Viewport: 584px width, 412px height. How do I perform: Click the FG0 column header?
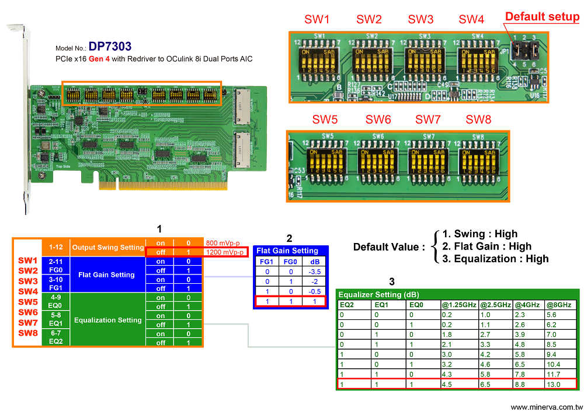290,262
